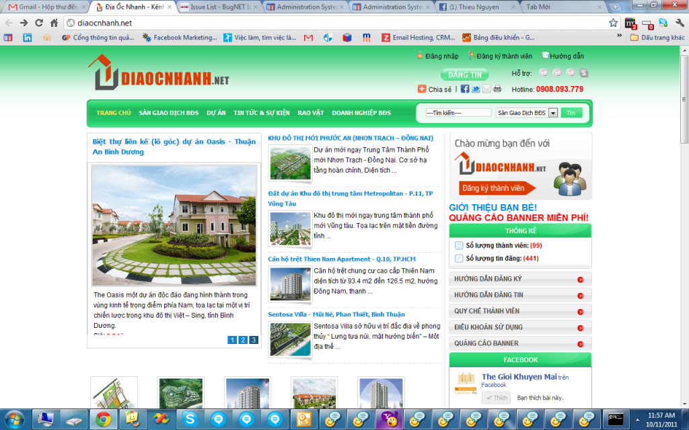Viewport: 689px width, 430px height.
Task: Print the page using printer icon
Action: (497, 89)
